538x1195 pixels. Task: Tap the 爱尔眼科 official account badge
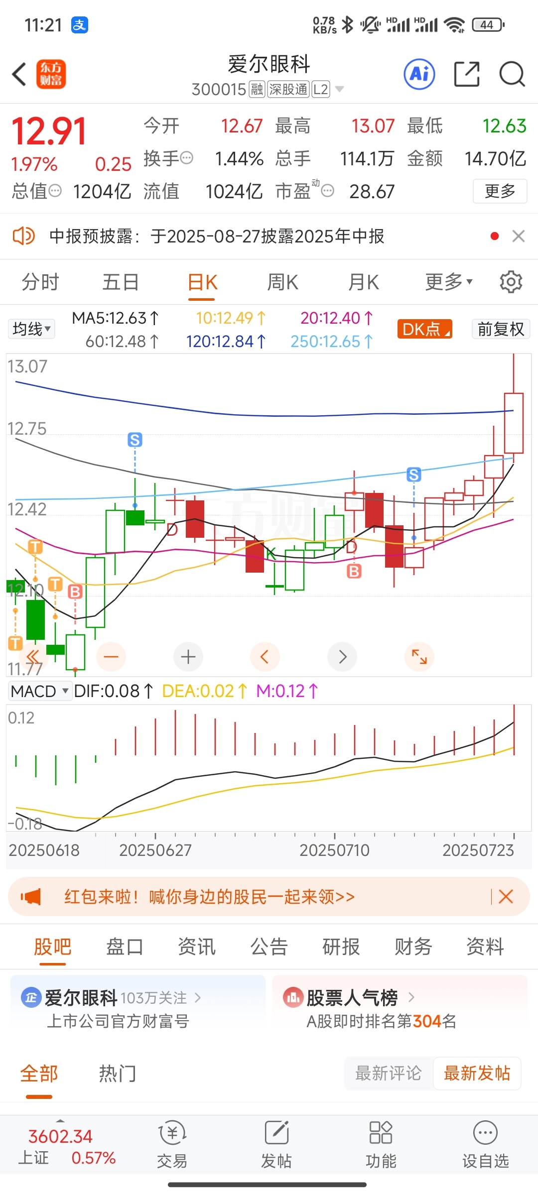click(x=31, y=998)
